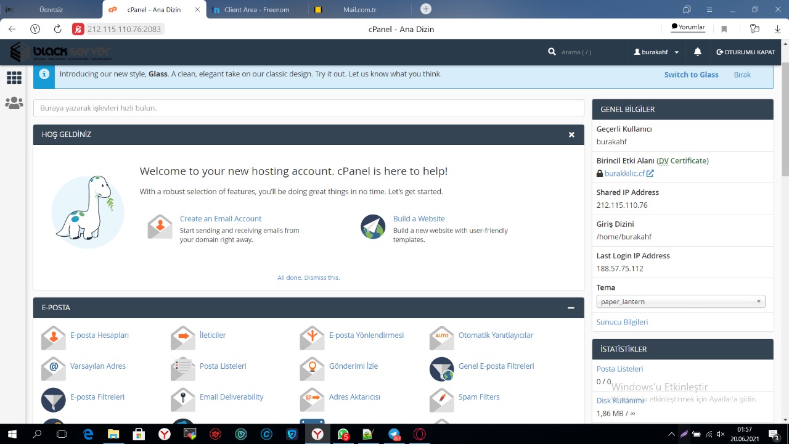
Task: Click the Bırak link in the banner
Action: tap(742, 75)
